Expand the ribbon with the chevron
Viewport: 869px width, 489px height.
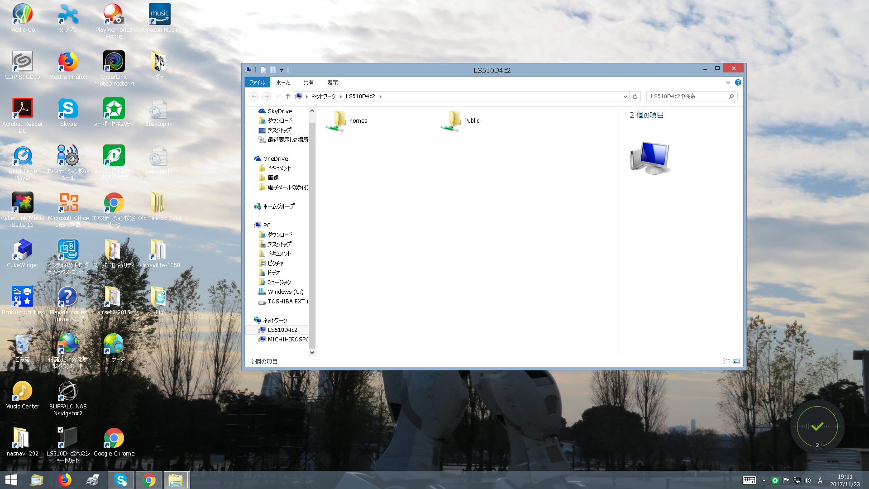[728, 82]
